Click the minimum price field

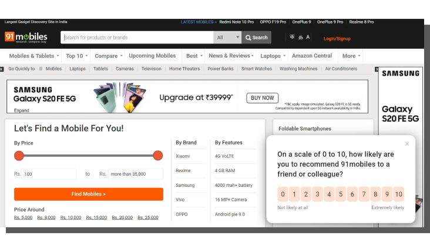point(49,174)
